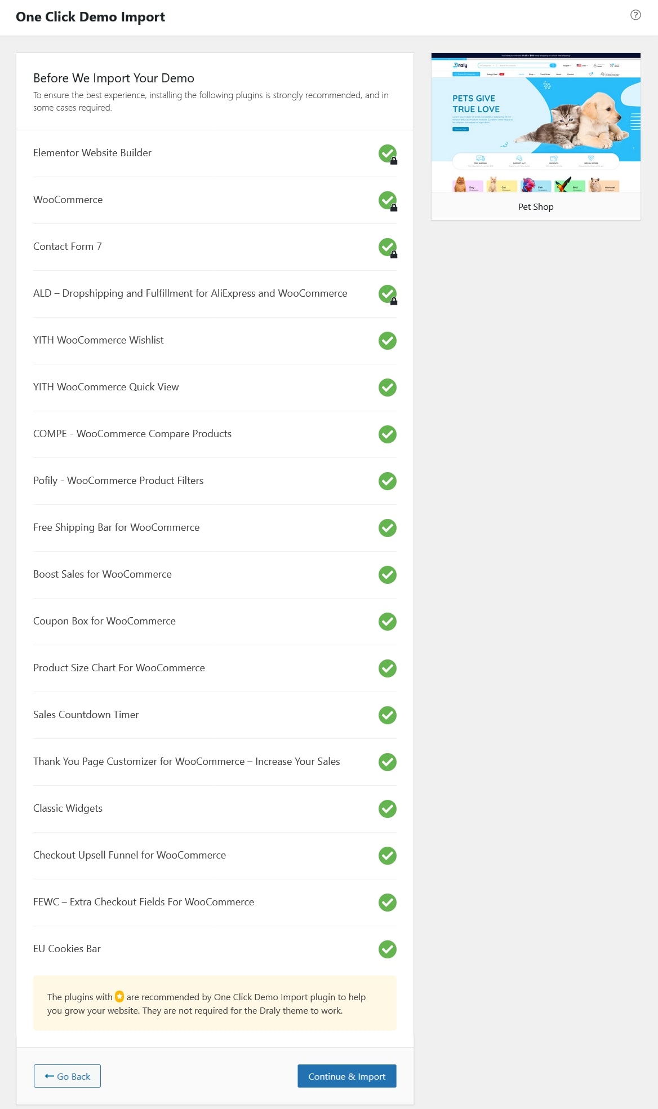Click the lock icon on Elementor row

coord(394,161)
